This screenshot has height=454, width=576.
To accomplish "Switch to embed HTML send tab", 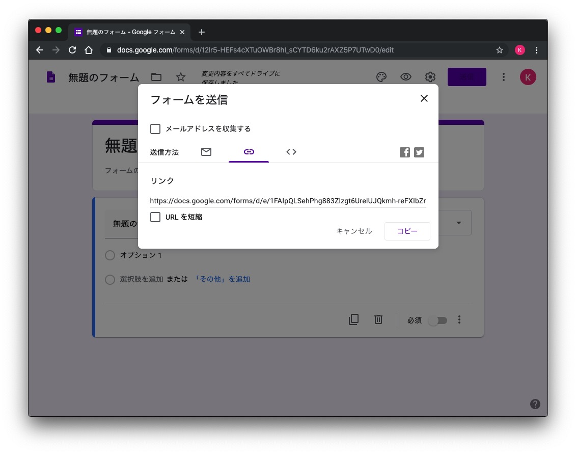I will [x=291, y=152].
